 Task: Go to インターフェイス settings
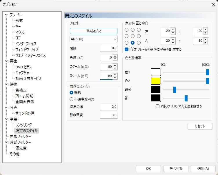coord(26,44)
